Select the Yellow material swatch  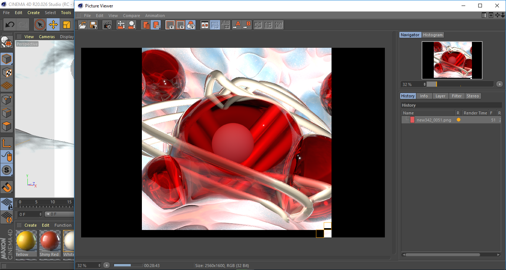[26, 244]
